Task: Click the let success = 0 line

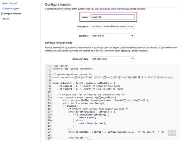Action: coord(89,86)
